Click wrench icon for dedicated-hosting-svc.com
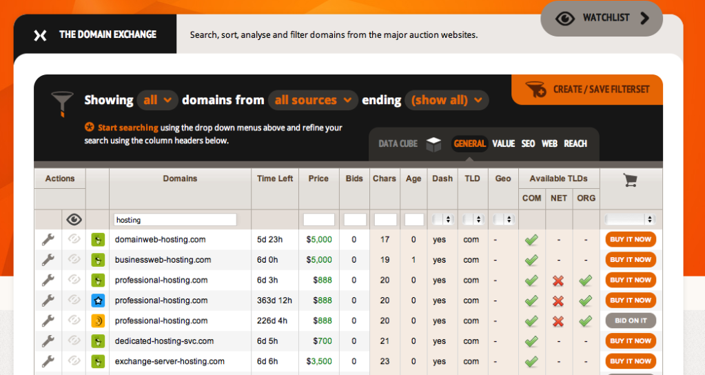The image size is (705, 375). 48,341
